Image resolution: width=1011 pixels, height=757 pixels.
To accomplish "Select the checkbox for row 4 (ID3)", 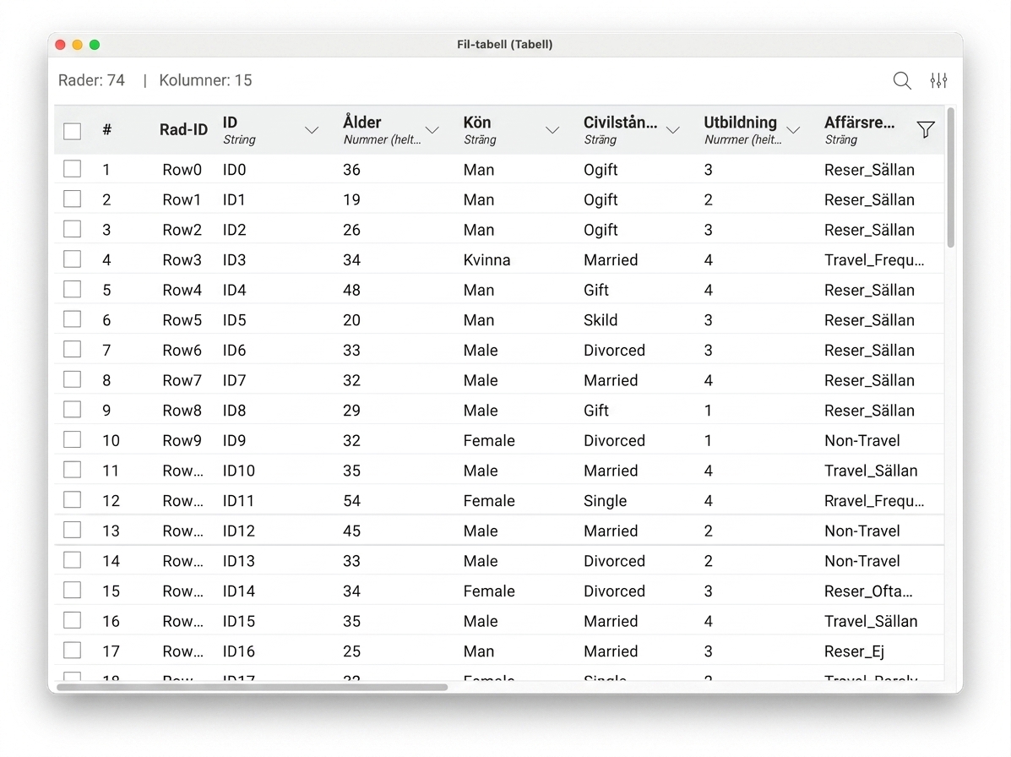I will pos(73,259).
